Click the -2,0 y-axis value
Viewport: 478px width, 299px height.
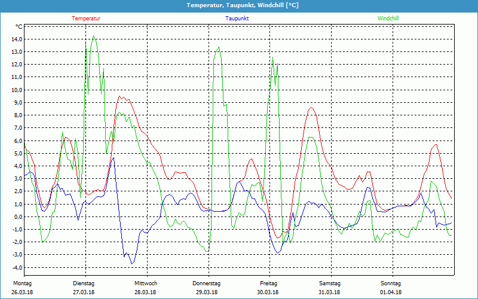pos(17,242)
